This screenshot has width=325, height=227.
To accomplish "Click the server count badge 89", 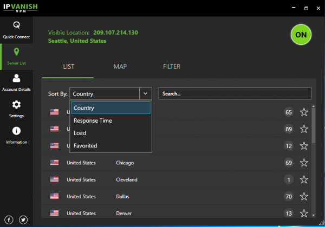I will (289, 129).
